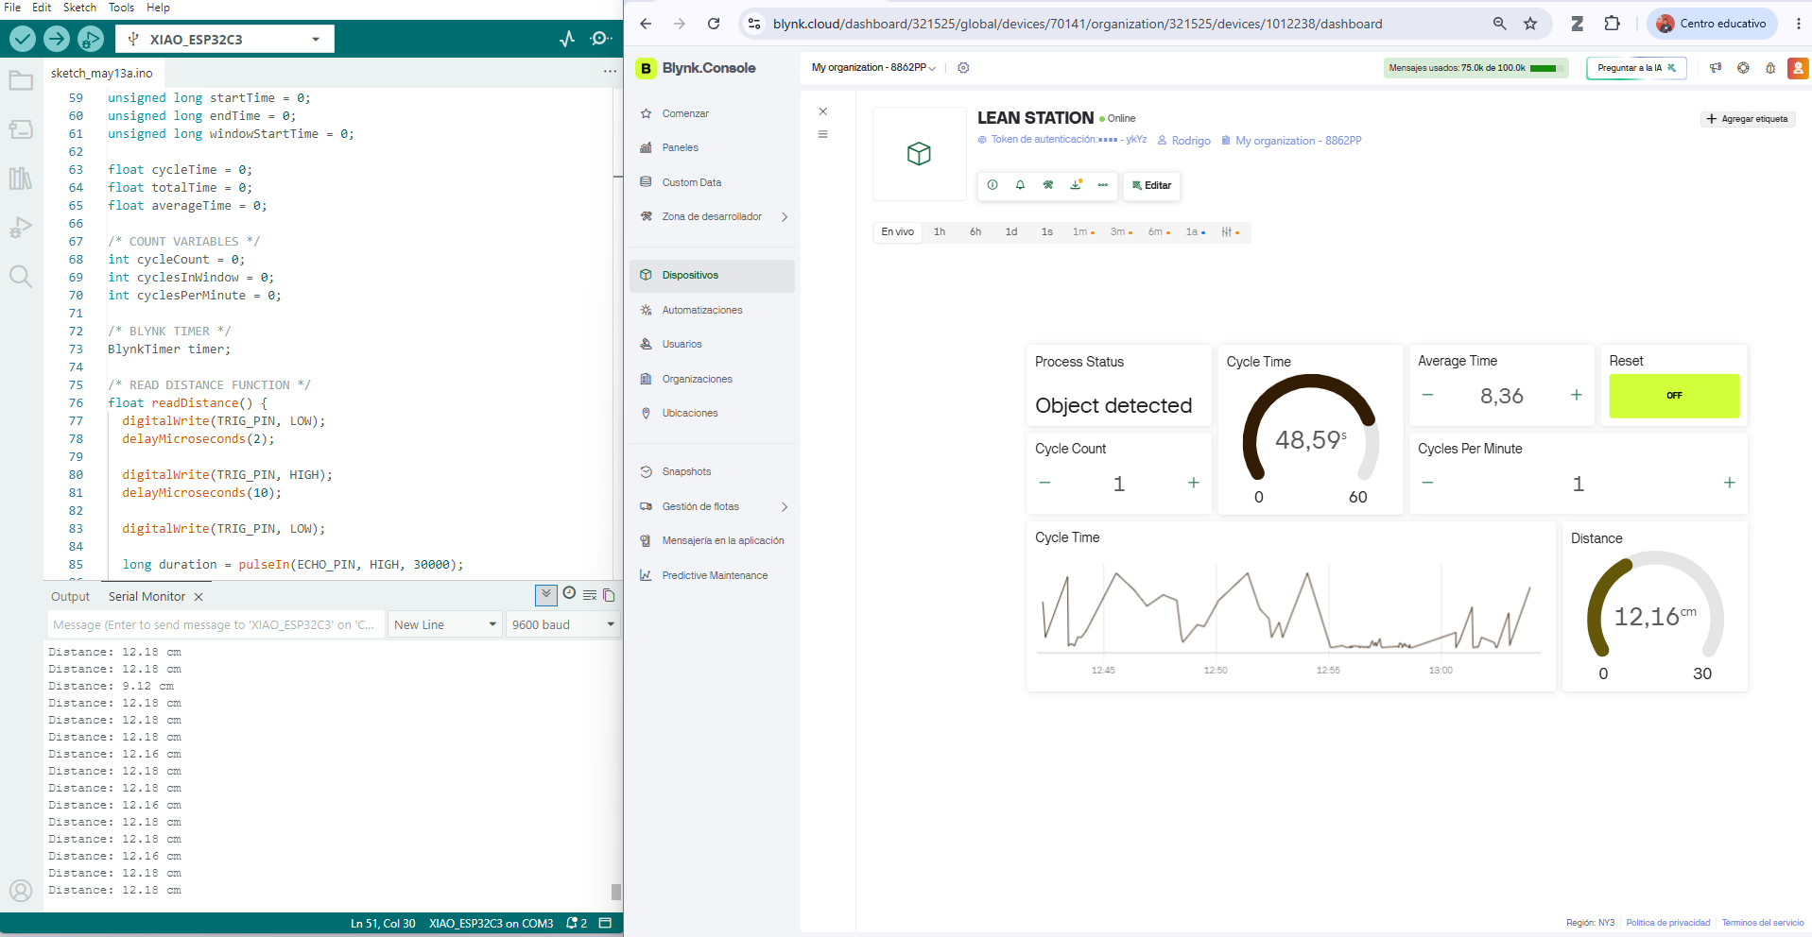1812x937 pixels.
Task: Switch to the Output tab
Action: coord(70,596)
